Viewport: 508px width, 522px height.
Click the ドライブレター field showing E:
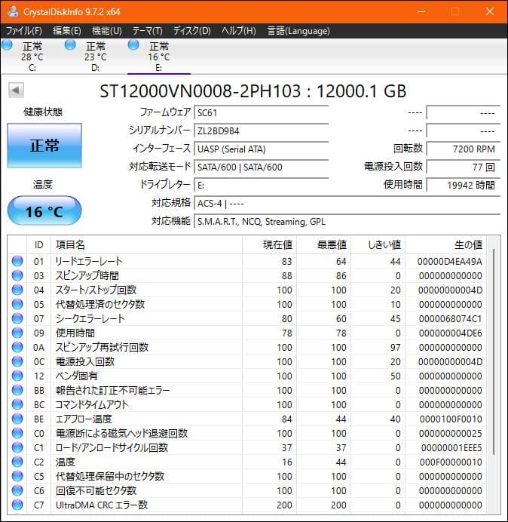[x=261, y=185]
